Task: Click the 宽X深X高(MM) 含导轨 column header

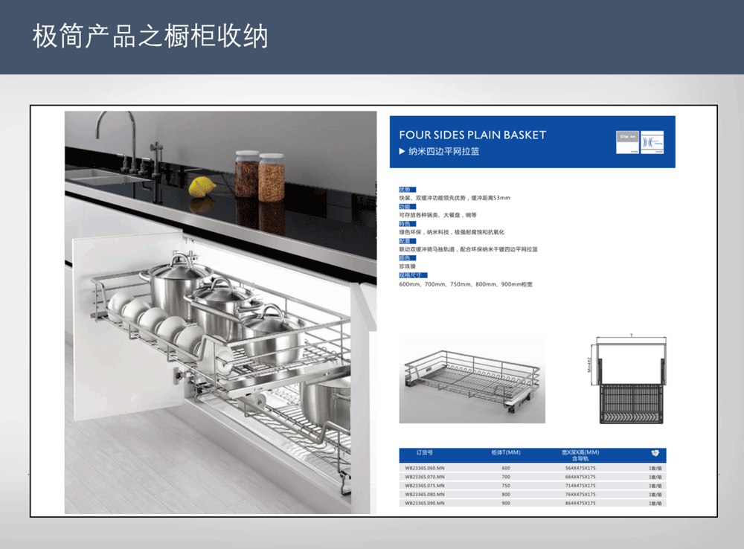Action: [580, 455]
